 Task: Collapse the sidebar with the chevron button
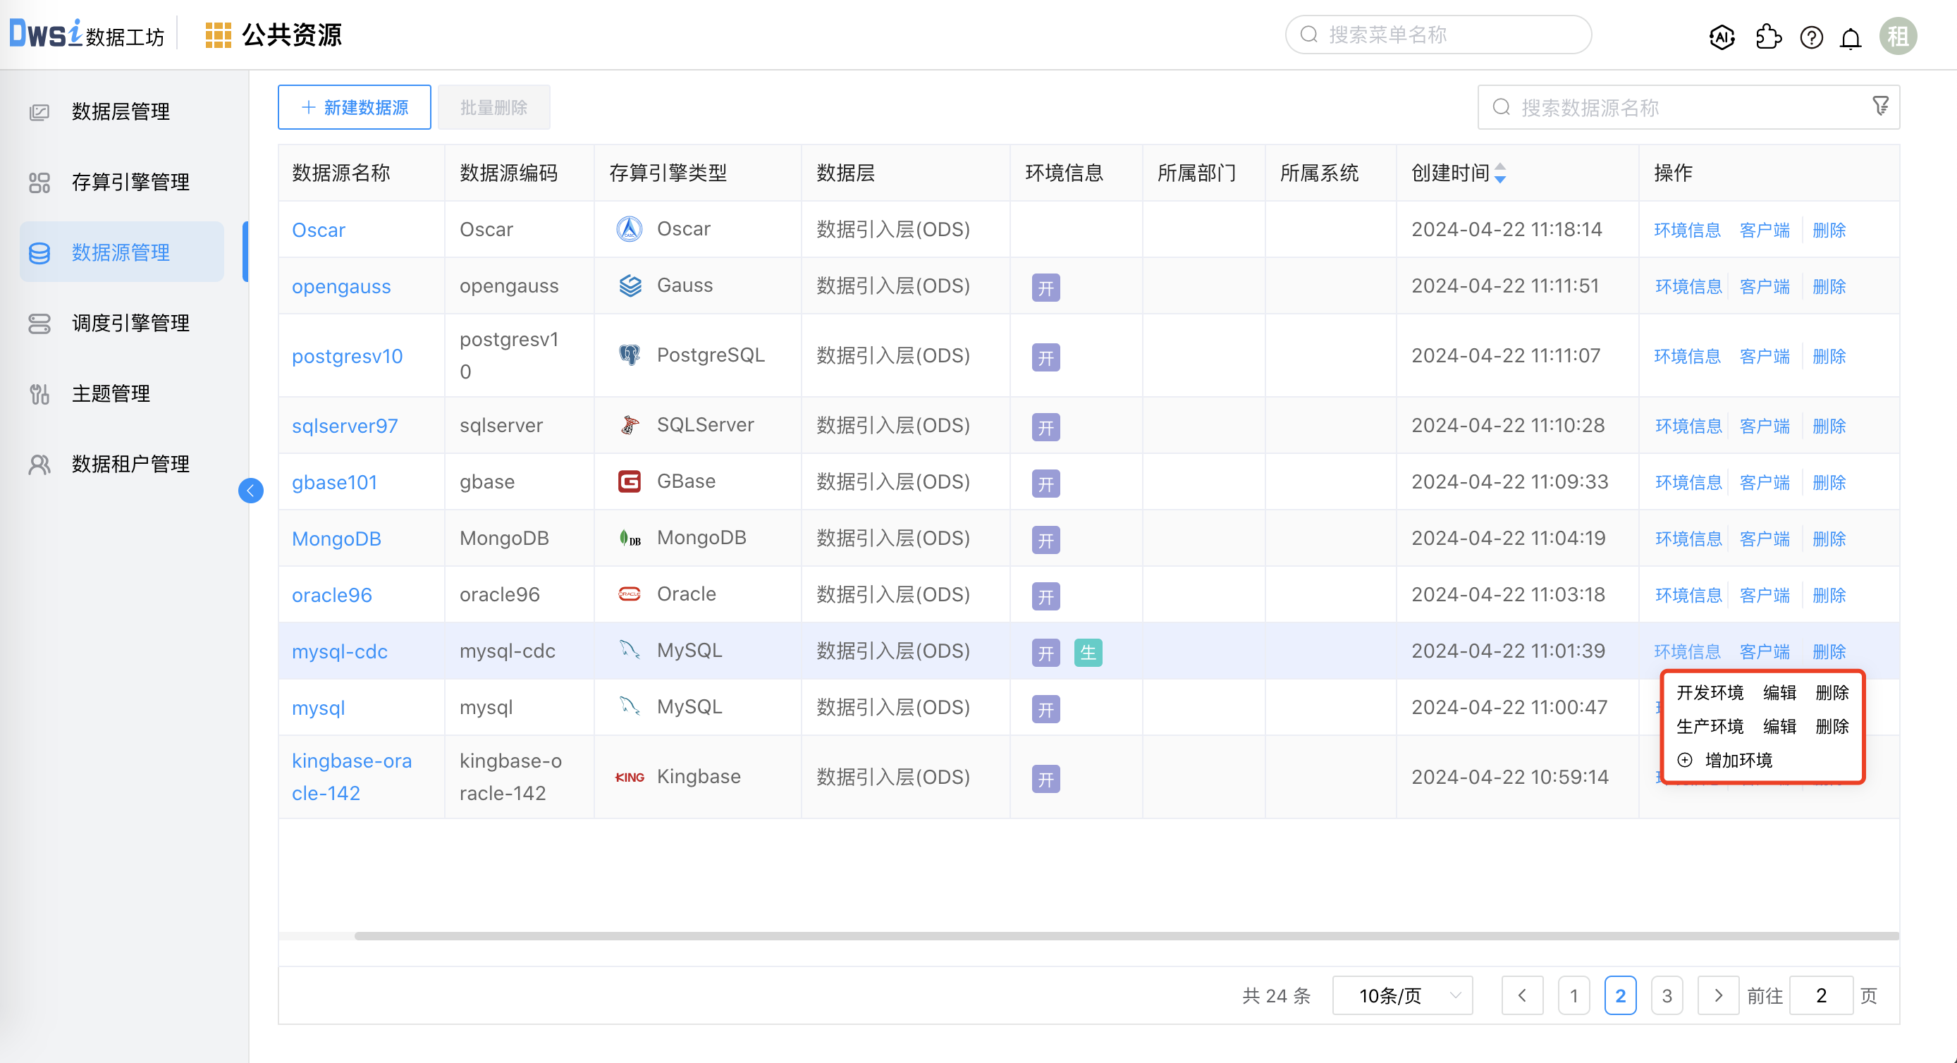pyautogui.click(x=251, y=490)
